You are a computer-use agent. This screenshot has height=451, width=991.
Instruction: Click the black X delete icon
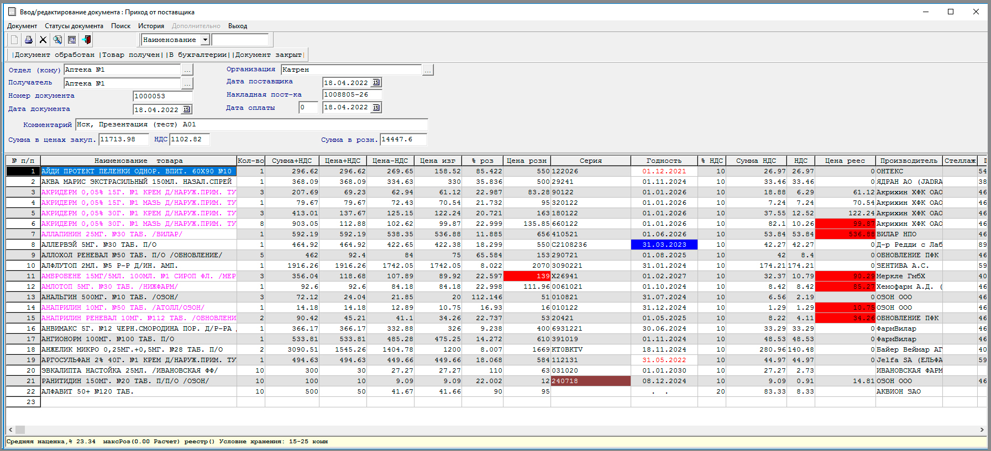coord(43,40)
